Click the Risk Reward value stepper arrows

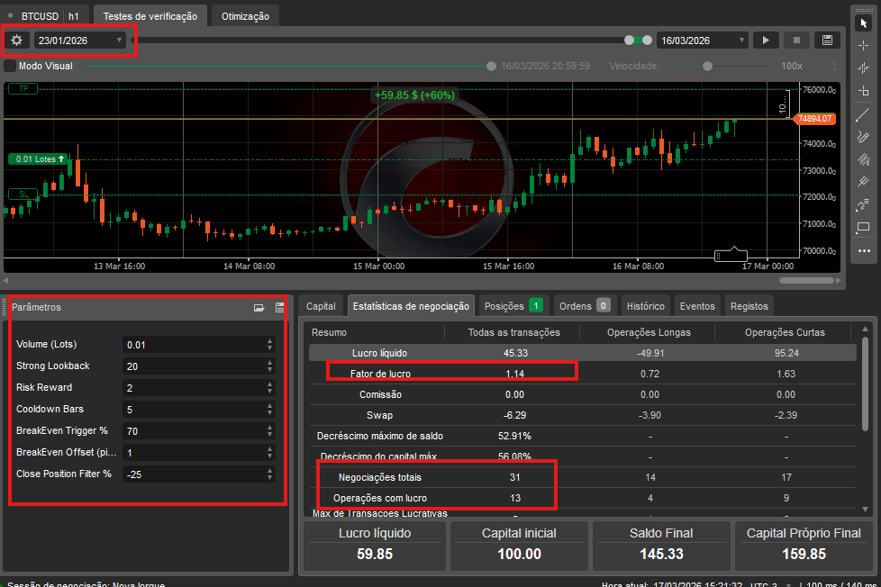click(269, 387)
